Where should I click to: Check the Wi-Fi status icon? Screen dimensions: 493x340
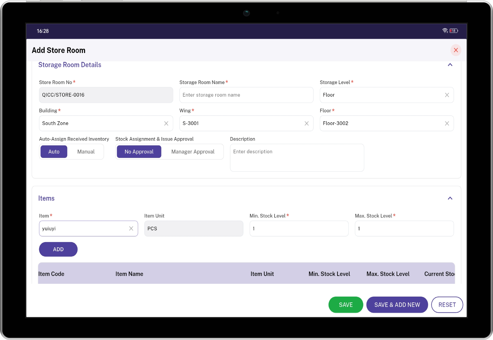pyautogui.click(x=445, y=31)
